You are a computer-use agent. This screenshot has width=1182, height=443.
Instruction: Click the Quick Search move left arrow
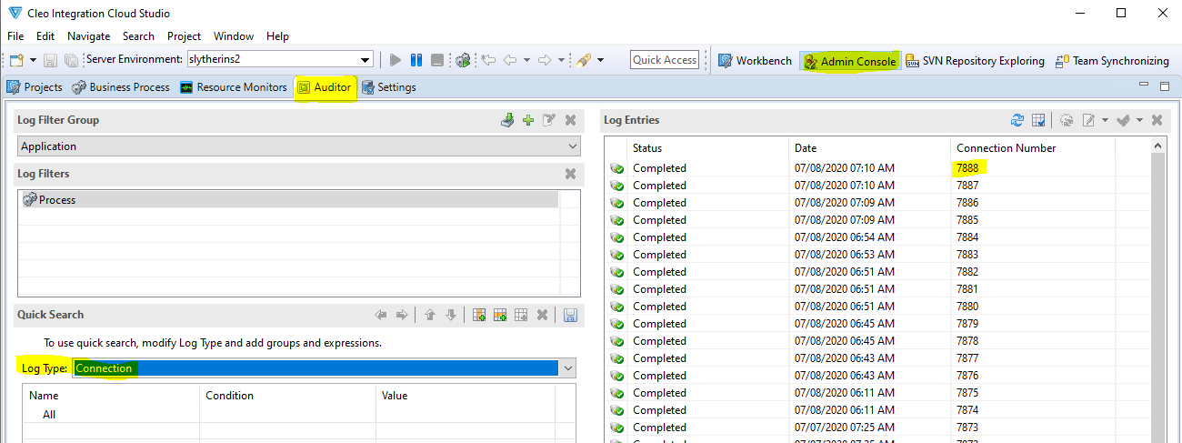(x=381, y=315)
